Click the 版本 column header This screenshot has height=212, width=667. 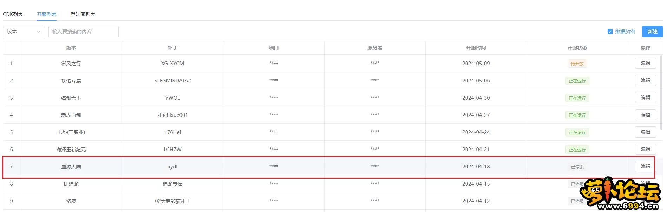(x=71, y=48)
